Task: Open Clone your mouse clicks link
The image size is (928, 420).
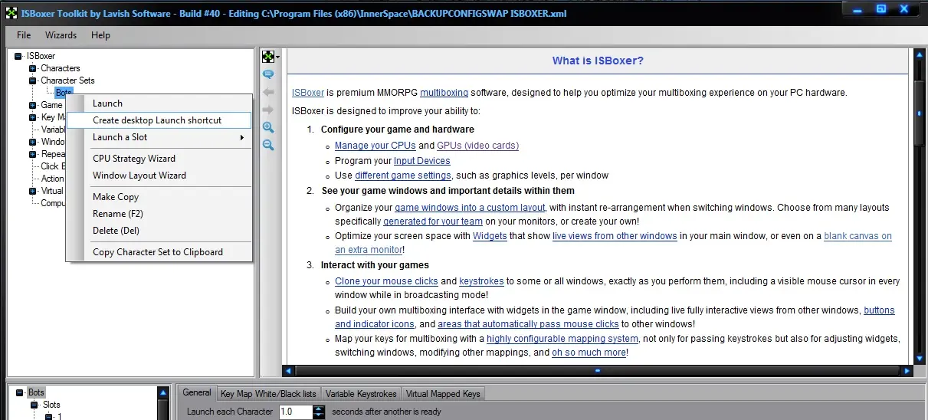Action: [385, 281]
